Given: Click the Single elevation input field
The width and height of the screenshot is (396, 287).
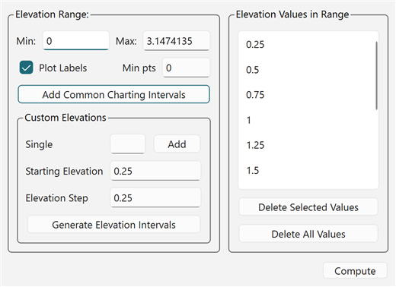Looking at the screenshot, I should [x=128, y=144].
